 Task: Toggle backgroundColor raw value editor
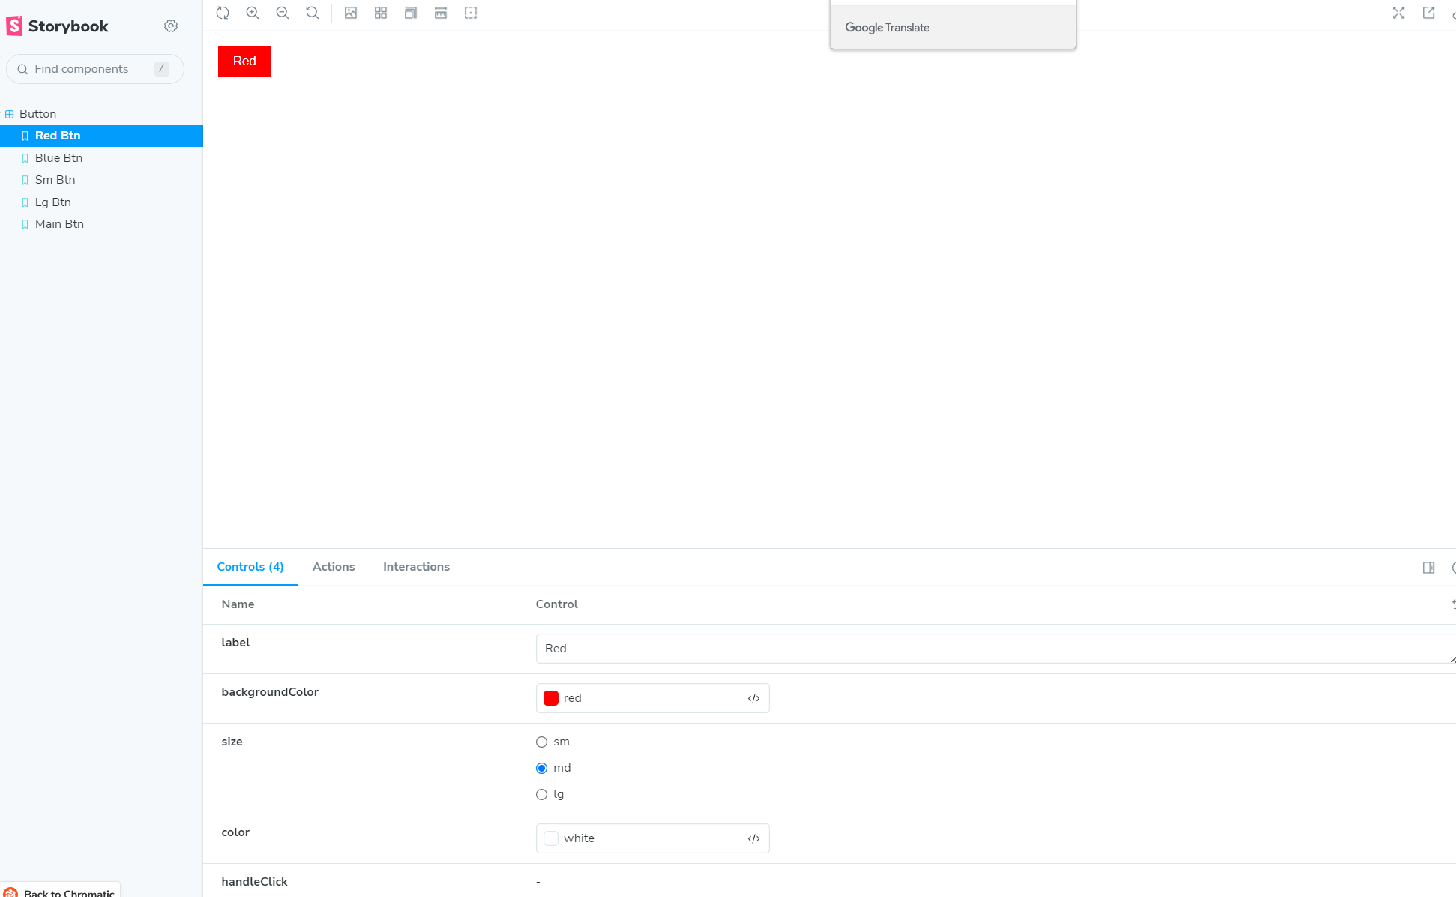point(753,698)
